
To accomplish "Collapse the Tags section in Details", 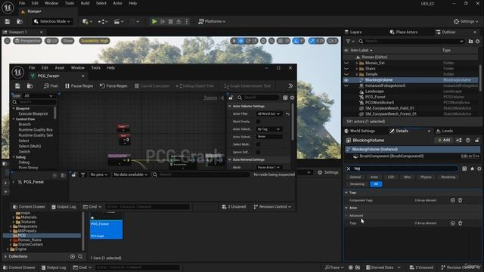I will click(346, 193).
